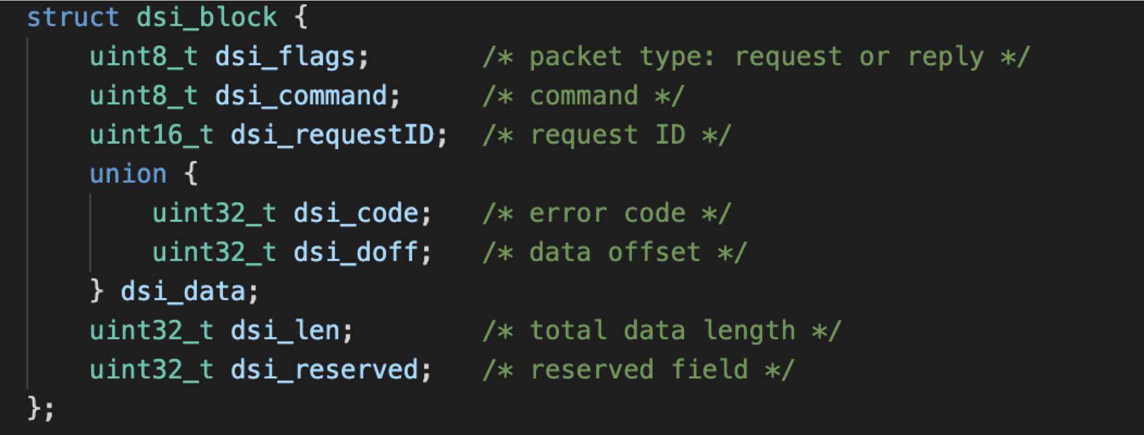This screenshot has height=435, width=1144.
Task: Click the reserved field comment
Action: [638, 369]
